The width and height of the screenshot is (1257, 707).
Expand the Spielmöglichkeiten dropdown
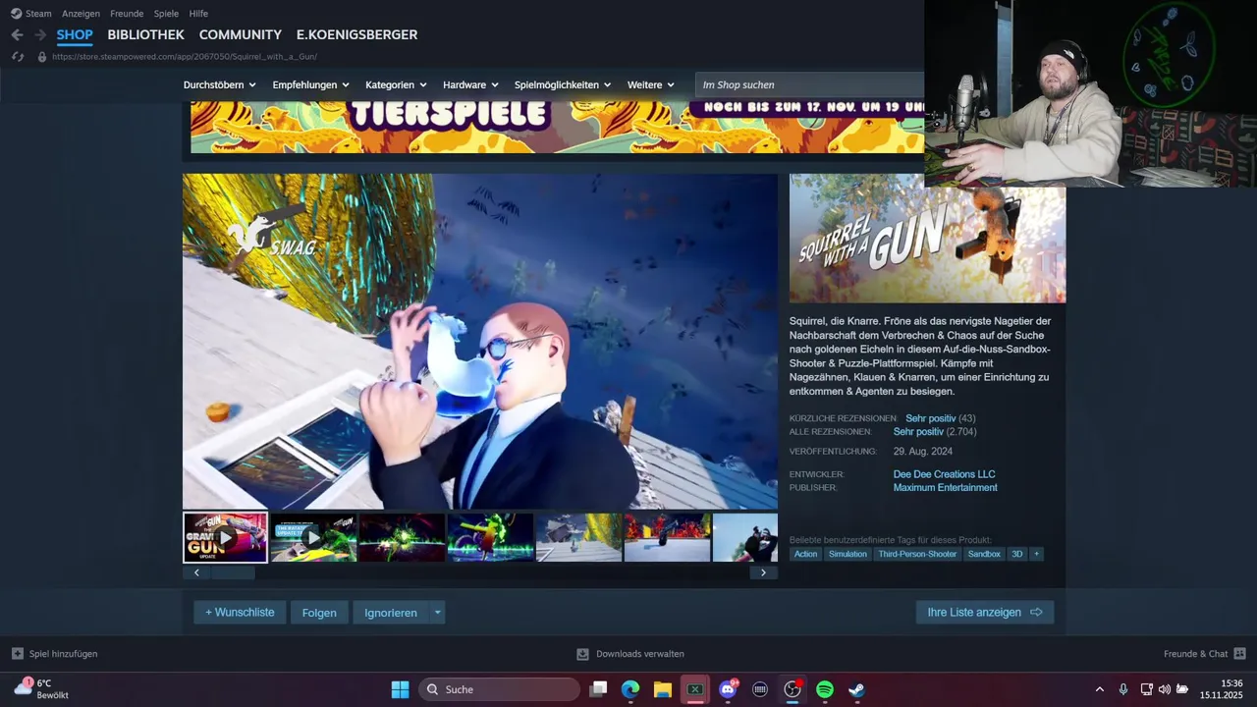(563, 84)
